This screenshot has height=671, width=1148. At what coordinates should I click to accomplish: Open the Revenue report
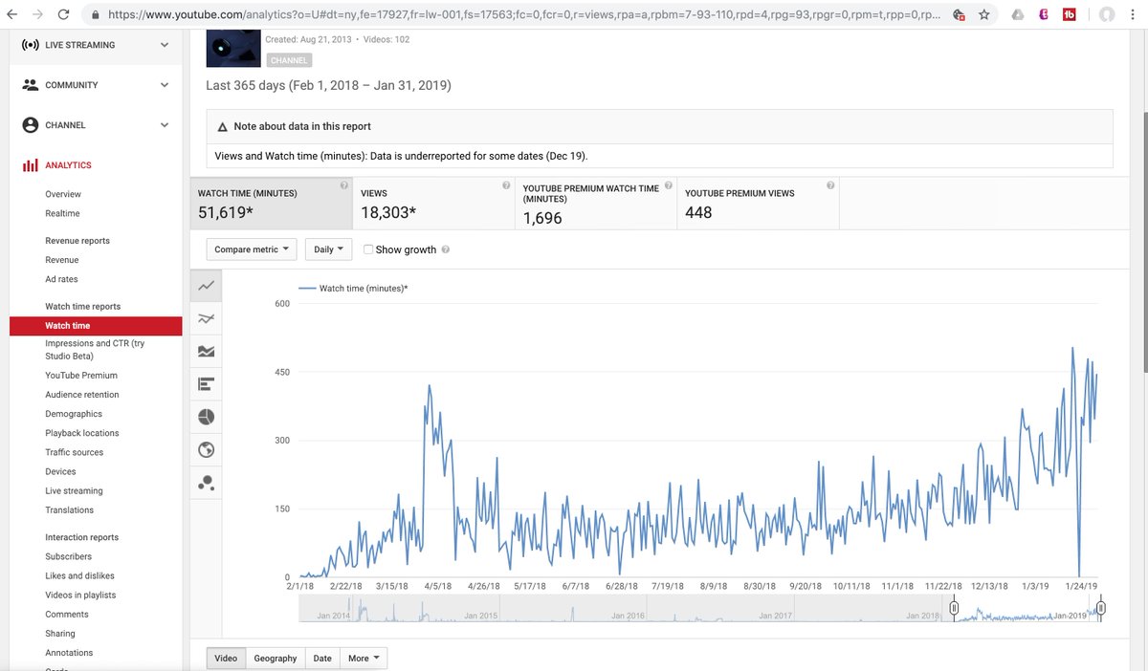pos(62,260)
